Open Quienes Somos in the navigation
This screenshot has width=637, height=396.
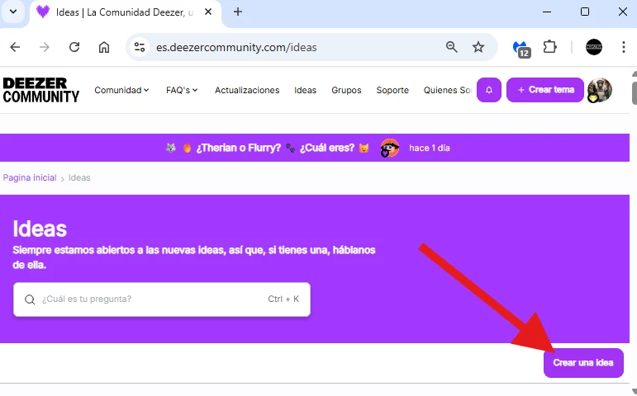tap(447, 90)
